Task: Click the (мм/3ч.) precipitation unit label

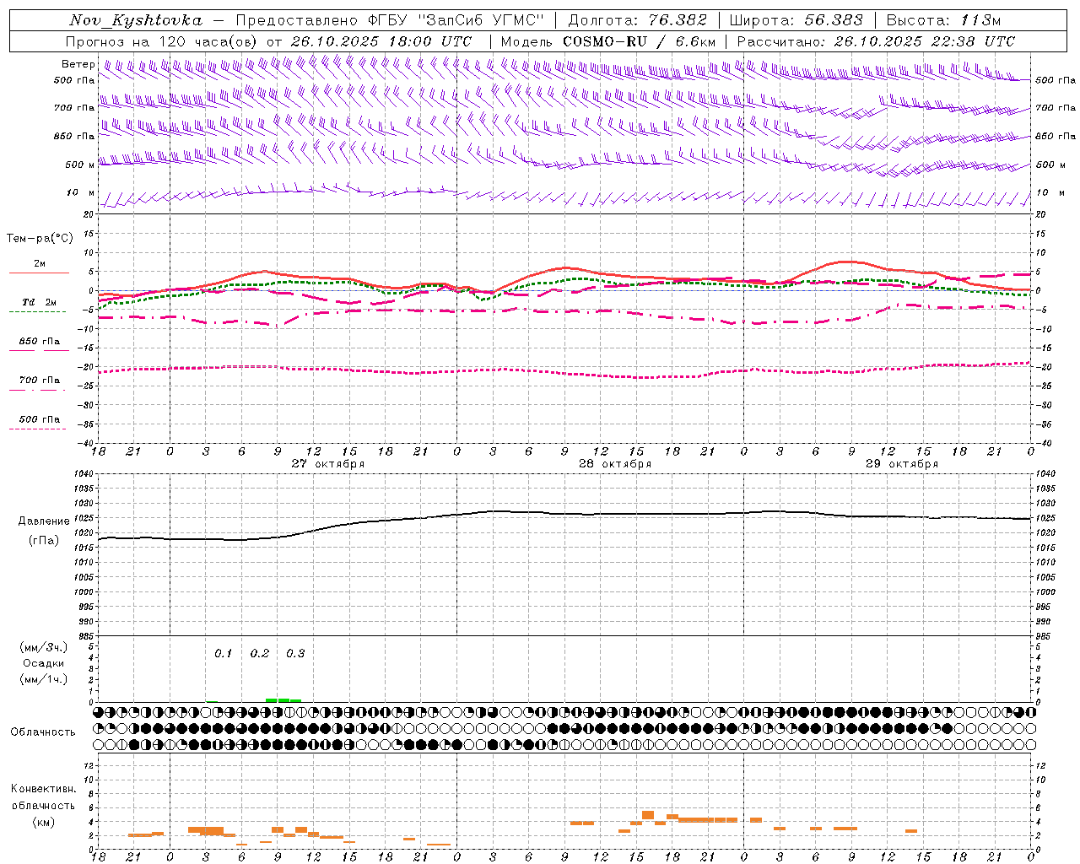Action: point(44,647)
